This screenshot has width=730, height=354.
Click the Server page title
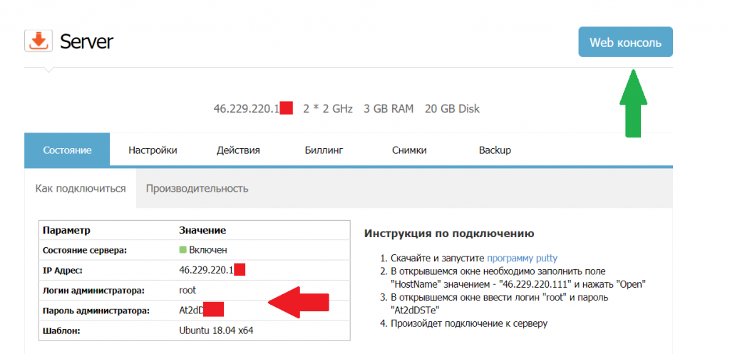tap(86, 41)
